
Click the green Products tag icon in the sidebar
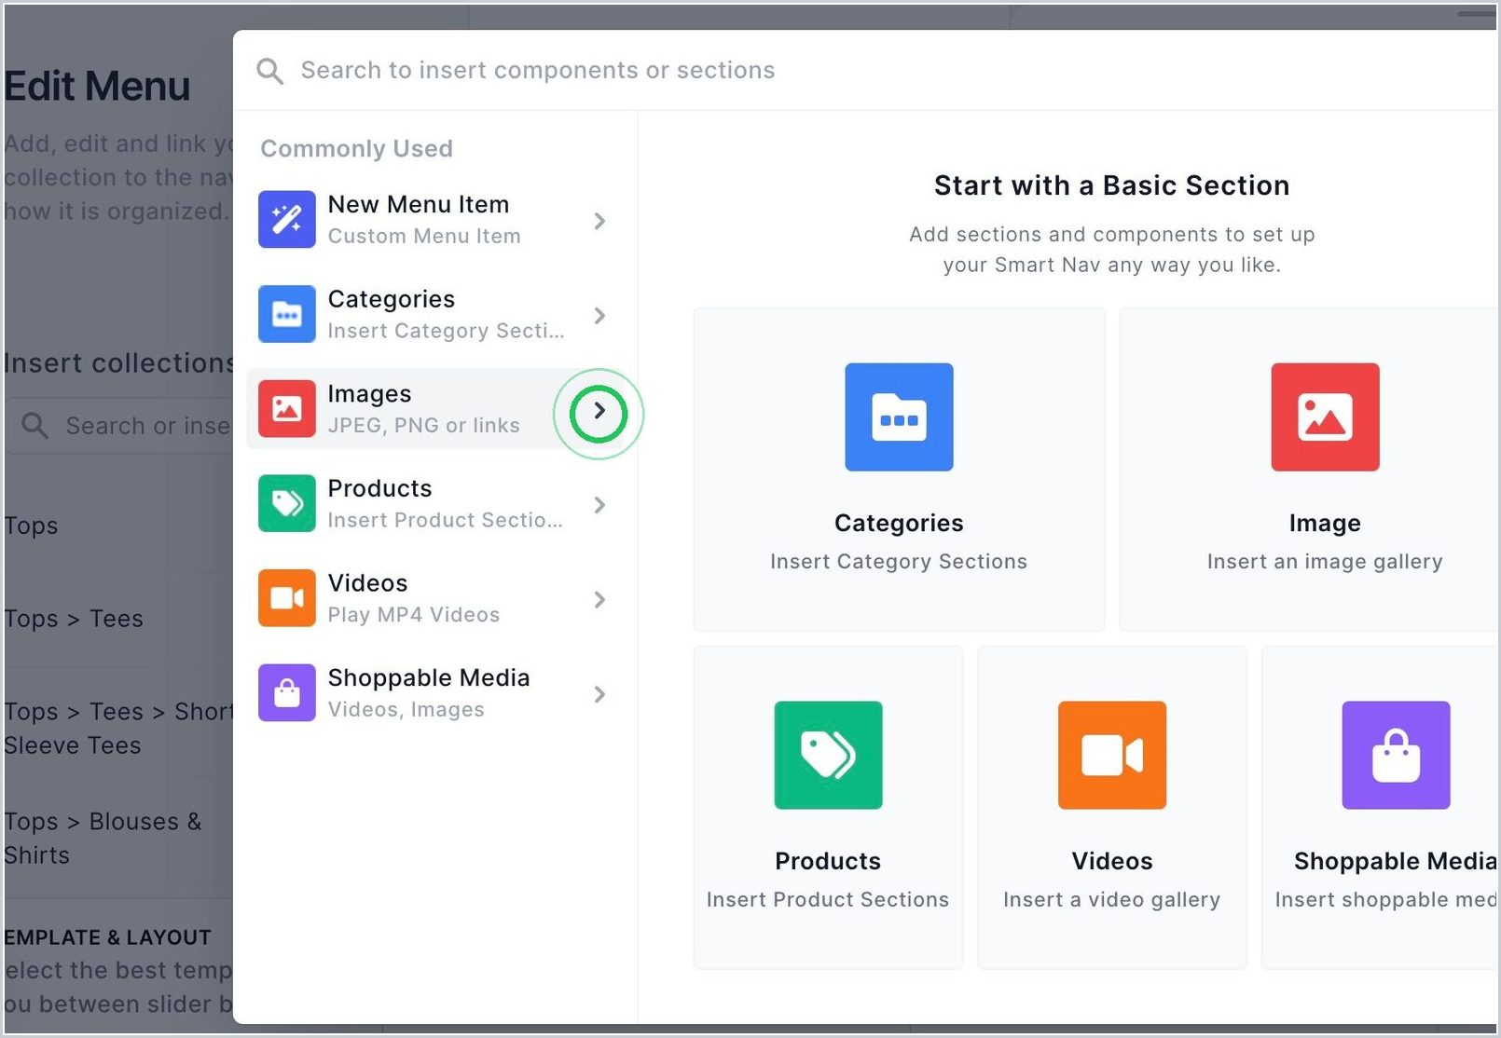[286, 504]
